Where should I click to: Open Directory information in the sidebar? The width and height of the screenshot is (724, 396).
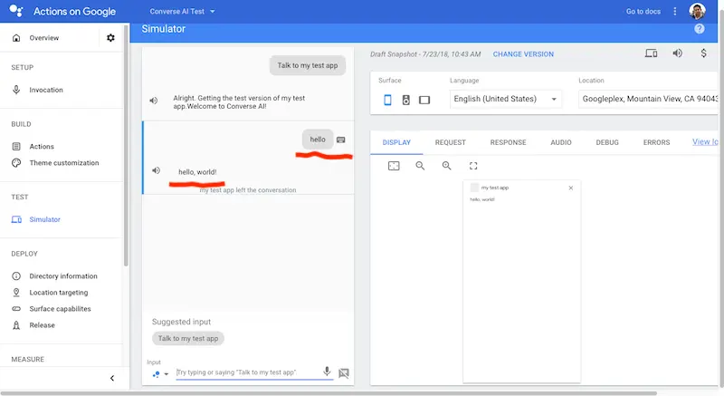62,275
